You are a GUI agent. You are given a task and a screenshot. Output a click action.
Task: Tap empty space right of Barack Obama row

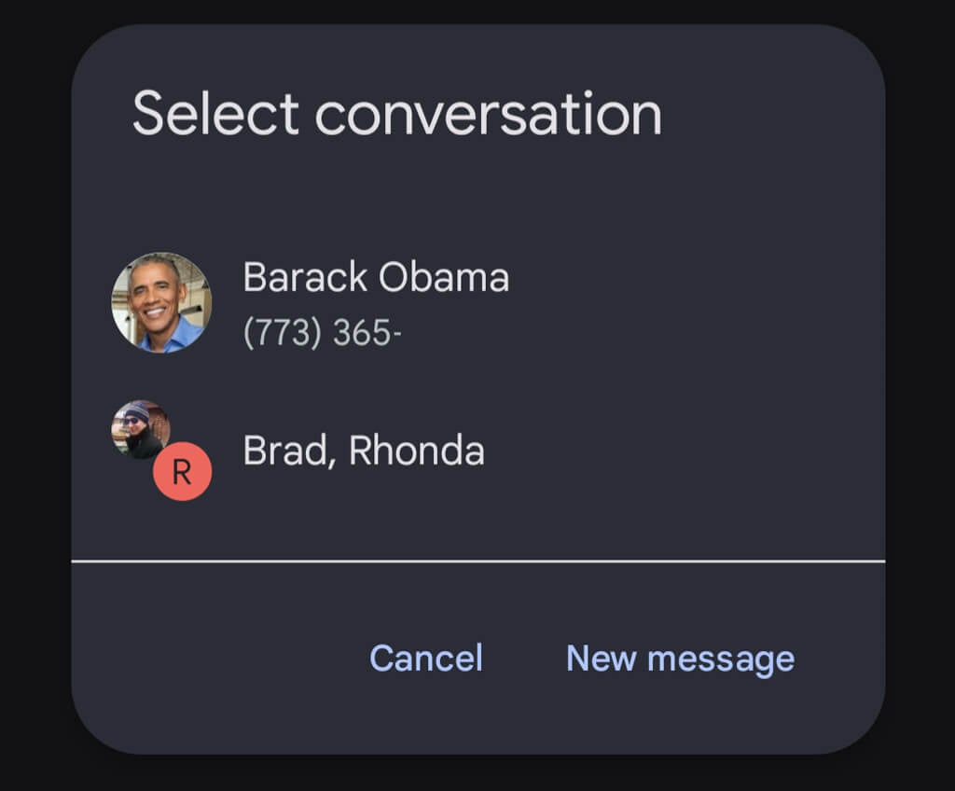coord(709,303)
